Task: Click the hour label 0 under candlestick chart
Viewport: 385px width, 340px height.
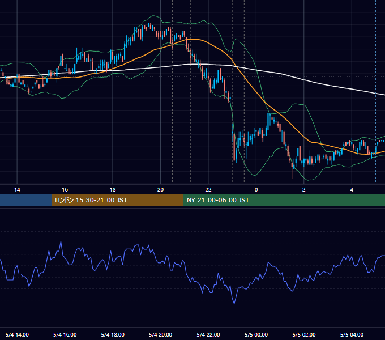Action: tap(256, 190)
